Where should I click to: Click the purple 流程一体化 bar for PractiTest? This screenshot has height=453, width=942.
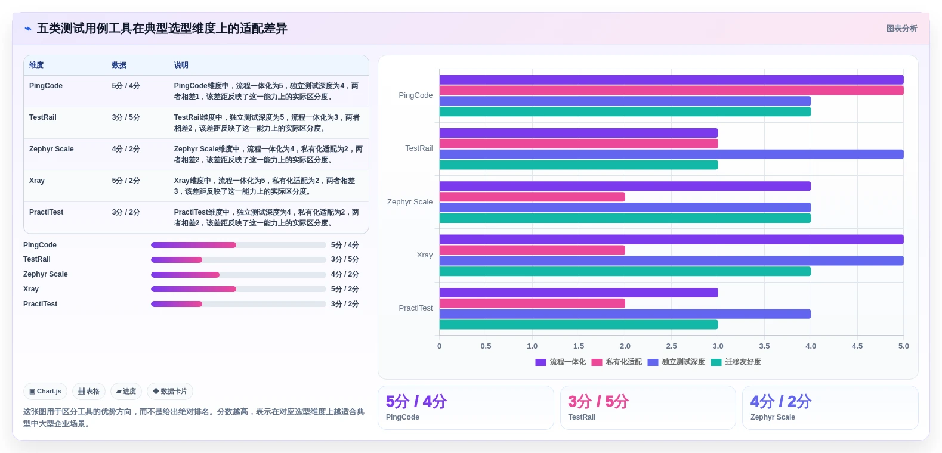click(579, 293)
